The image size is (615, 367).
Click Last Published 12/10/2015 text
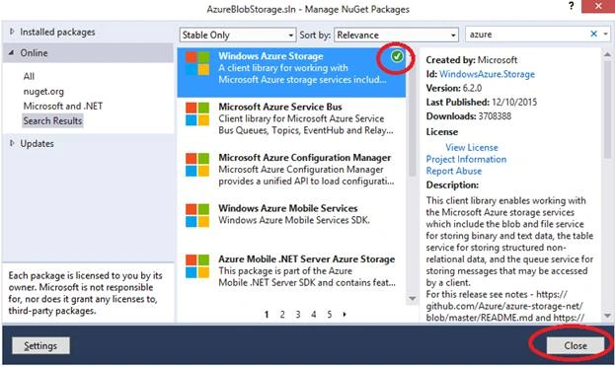(482, 102)
